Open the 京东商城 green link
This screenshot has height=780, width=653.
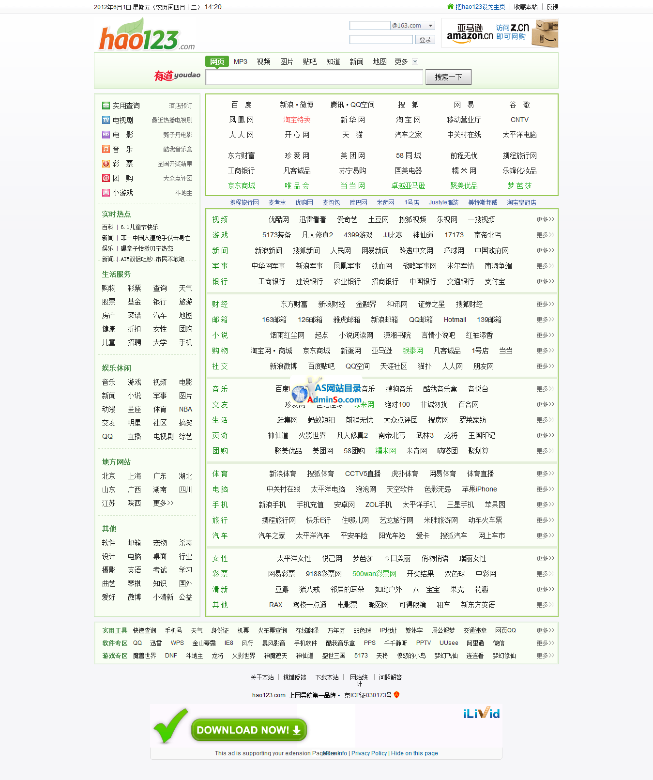pos(242,185)
